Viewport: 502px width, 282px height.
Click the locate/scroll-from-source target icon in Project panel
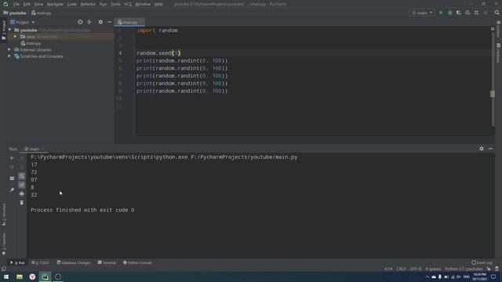[80, 22]
